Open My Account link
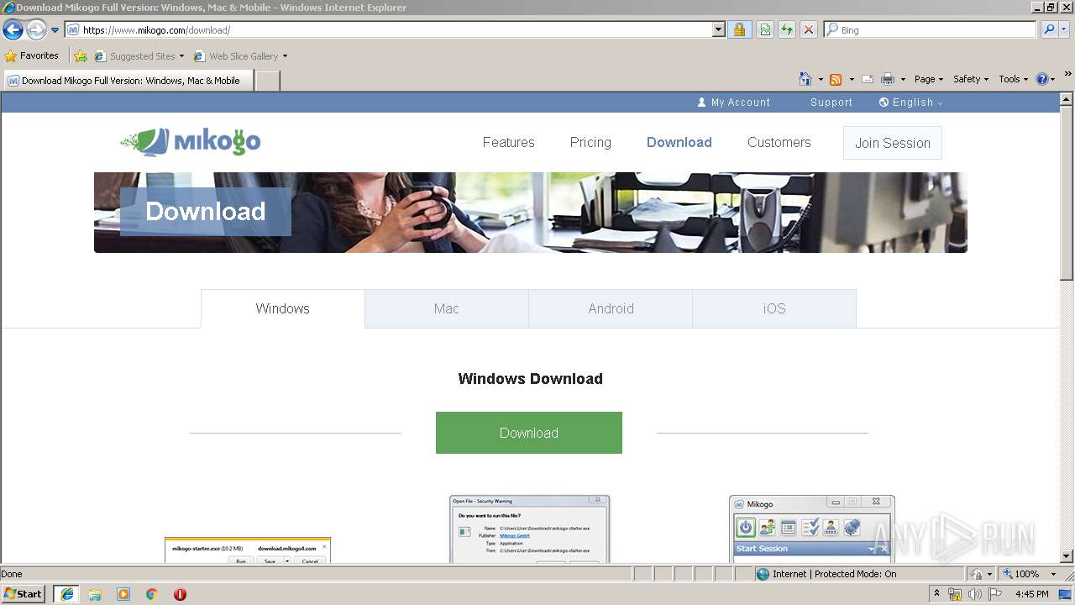The height and width of the screenshot is (605, 1075). click(x=733, y=103)
